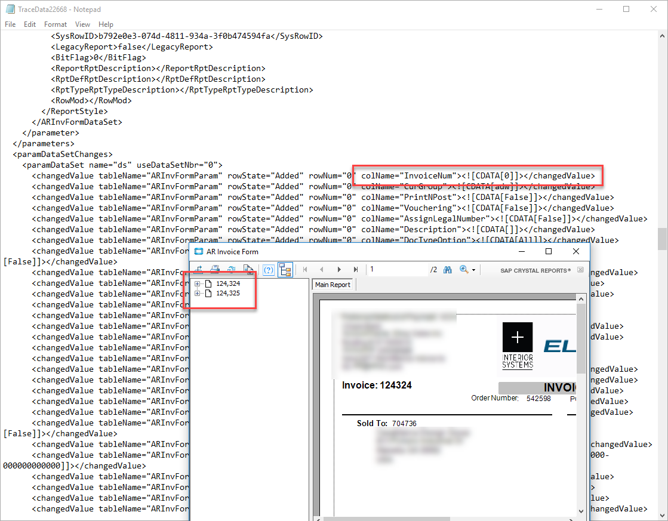The width and height of the screenshot is (668, 521).
Task: Select 124,324 in the group tree
Action: [228, 283]
